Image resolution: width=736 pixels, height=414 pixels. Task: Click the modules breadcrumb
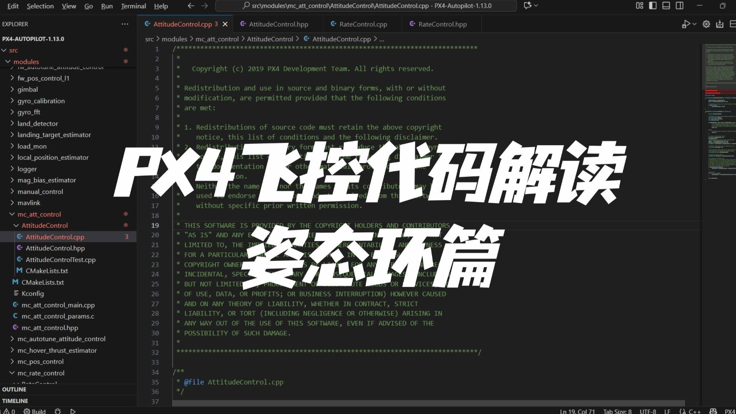tap(174, 39)
